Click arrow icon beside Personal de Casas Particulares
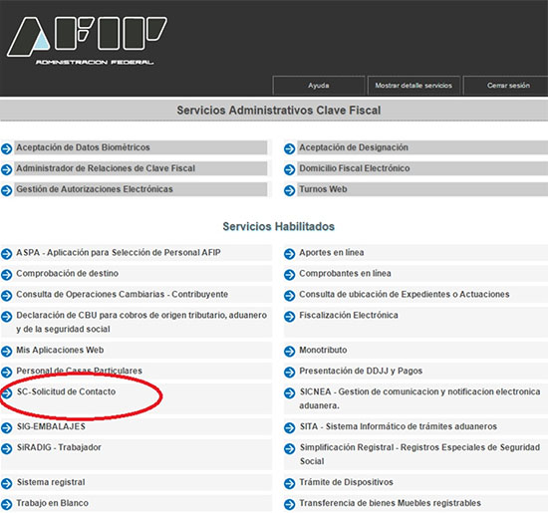Viewport: 548px width, 513px height. (6, 373)
